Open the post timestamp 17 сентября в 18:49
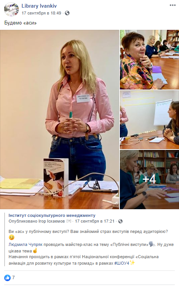This screenshot has height=288, width=179. [x=41, y=13]
